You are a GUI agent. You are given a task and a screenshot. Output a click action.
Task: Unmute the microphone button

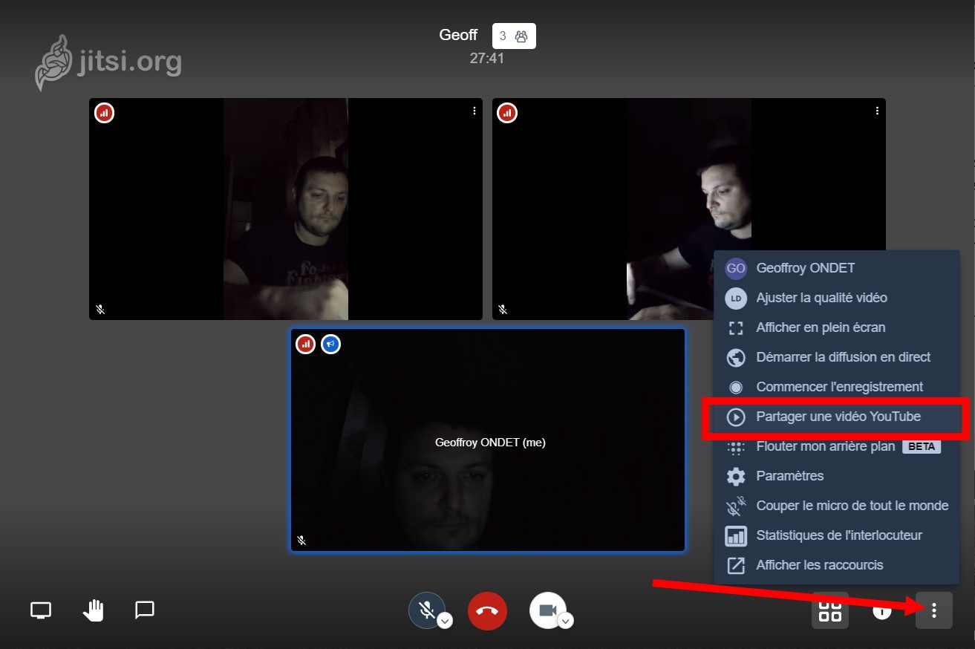click(427, 610)
